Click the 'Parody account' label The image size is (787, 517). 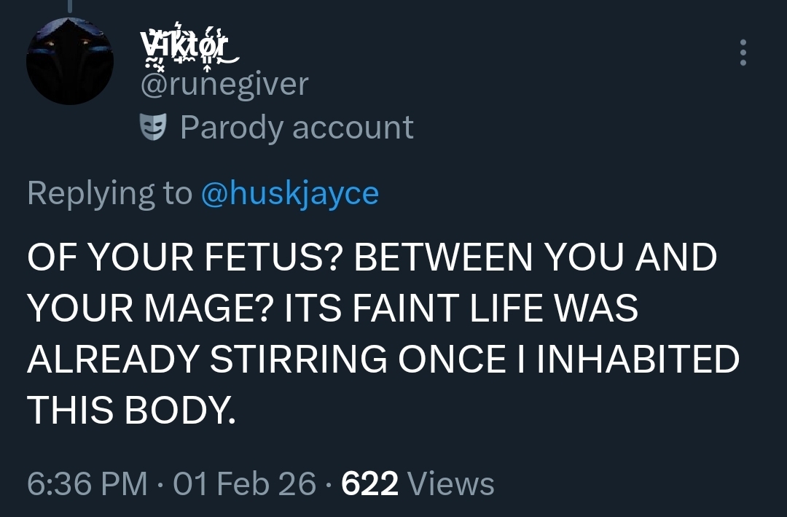tap(297, 128)
